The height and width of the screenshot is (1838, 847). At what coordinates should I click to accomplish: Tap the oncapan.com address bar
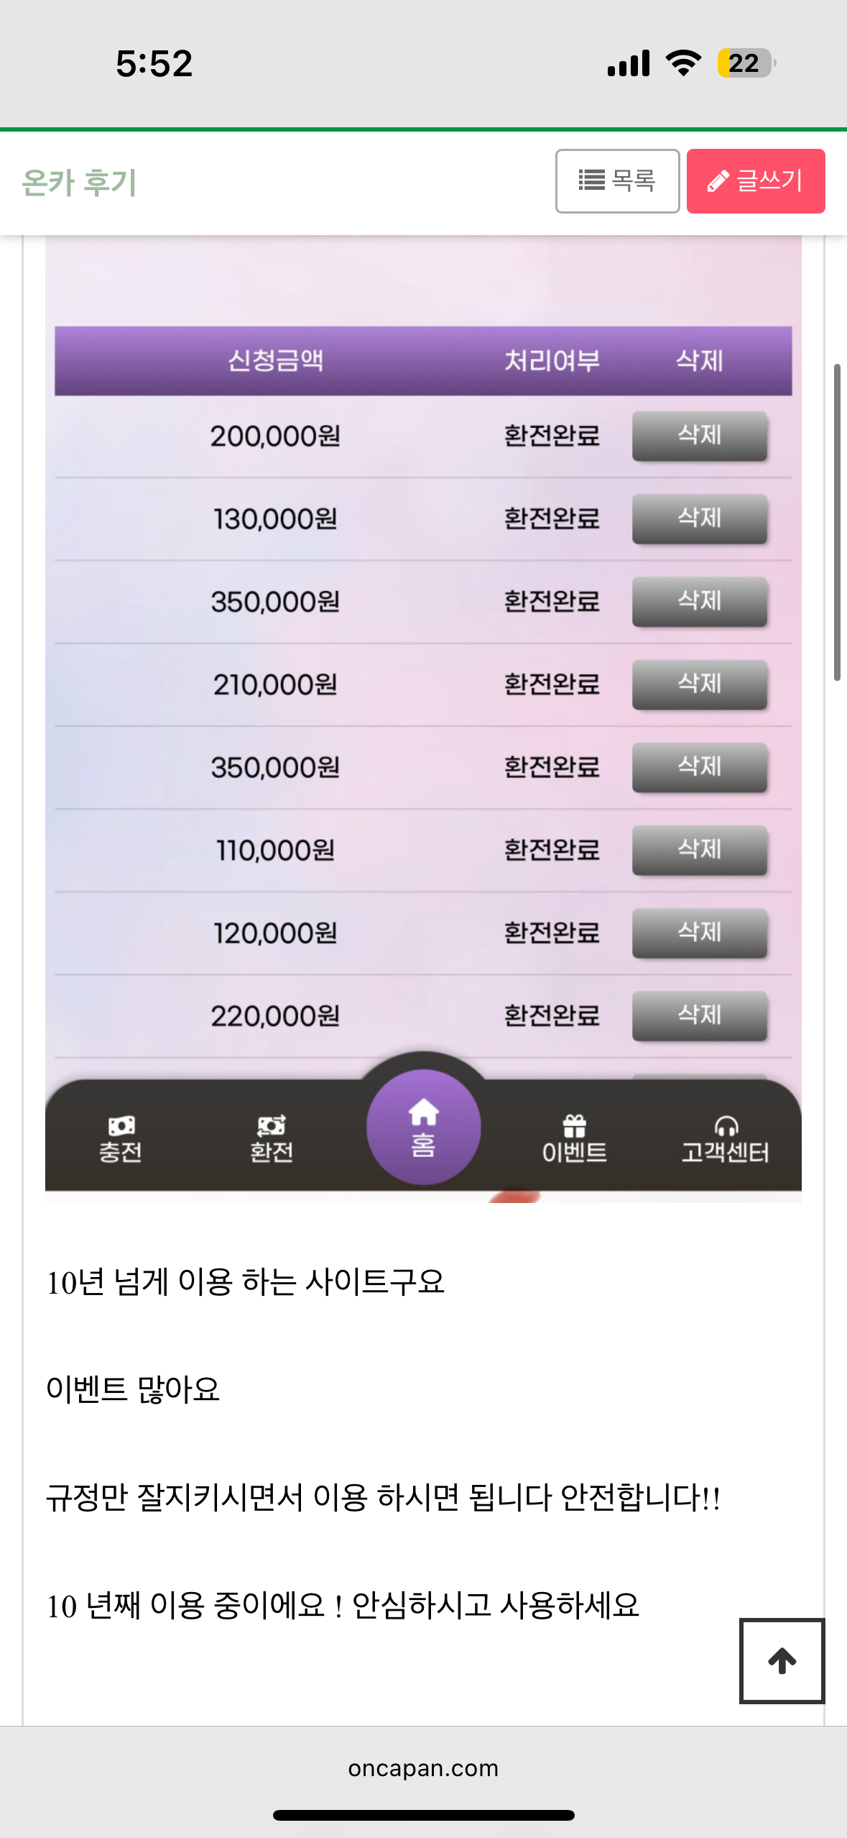423,1768
